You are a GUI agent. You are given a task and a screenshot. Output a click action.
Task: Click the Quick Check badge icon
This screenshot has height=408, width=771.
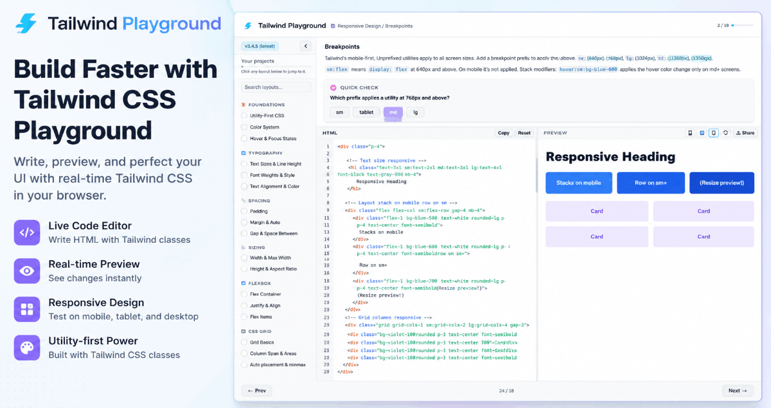[333, 87]
